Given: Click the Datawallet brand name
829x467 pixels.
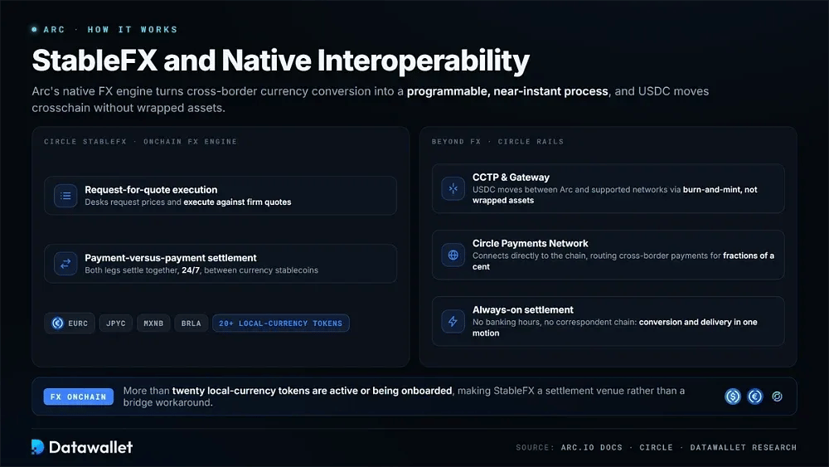Looking at the screenshot, I should pyautogui.click(x=90, y=447).
